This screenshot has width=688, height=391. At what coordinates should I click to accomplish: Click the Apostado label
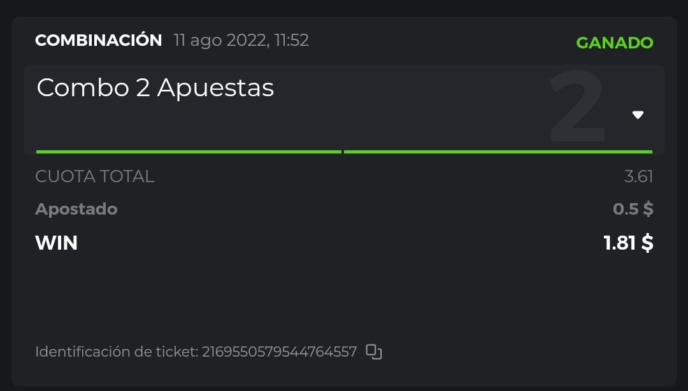(x=76, y=209)
